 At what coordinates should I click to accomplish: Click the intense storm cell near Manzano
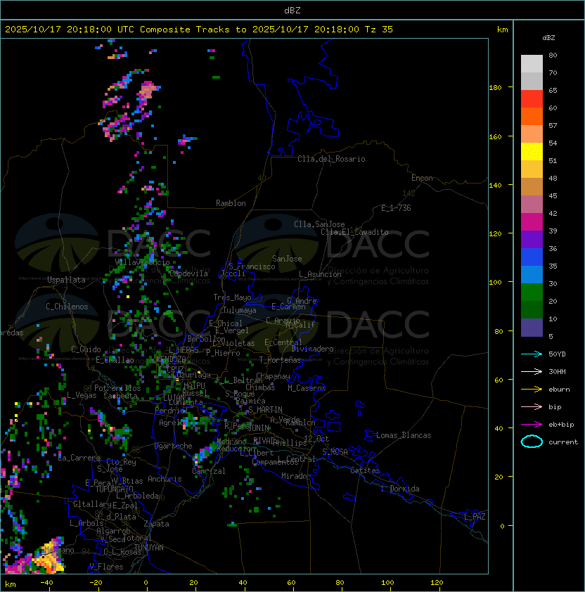[49, 557]
